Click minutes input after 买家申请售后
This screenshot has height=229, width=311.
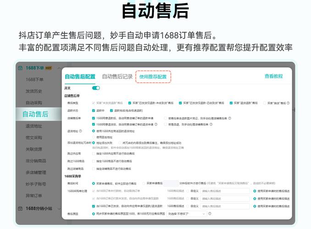pos(171,184)
